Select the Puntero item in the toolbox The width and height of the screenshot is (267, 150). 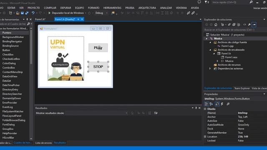click(7, 32)
